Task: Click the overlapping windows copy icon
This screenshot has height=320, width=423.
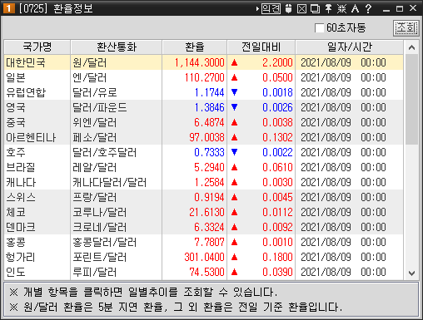Action: [315, 9]
